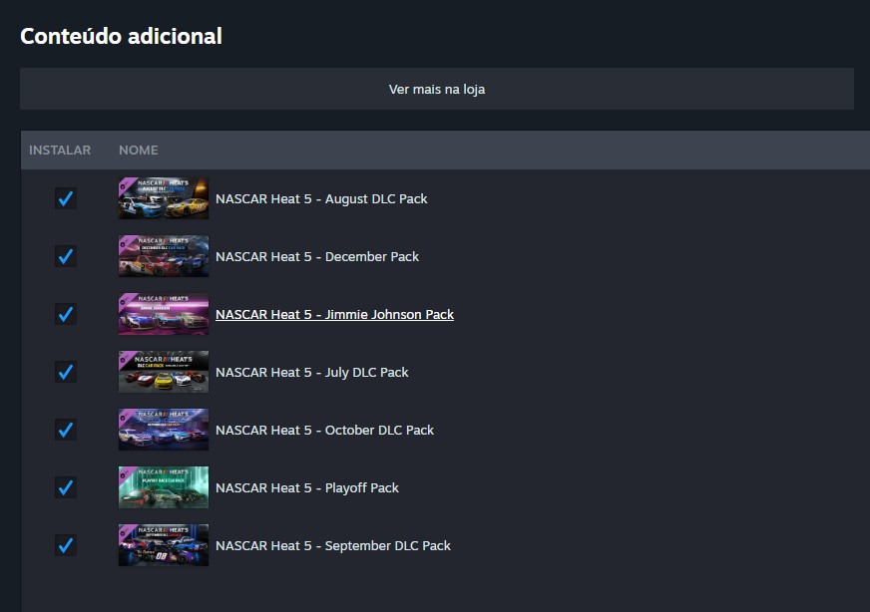Viewport: 870px width, 612px height.
Task: Disable install for October DLC Pack
Action: (66, 430)
